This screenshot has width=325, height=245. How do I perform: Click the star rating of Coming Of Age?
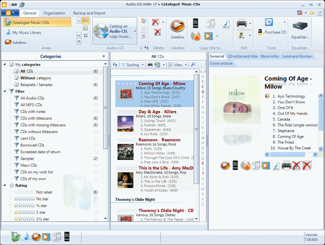(x=127, y=84)
